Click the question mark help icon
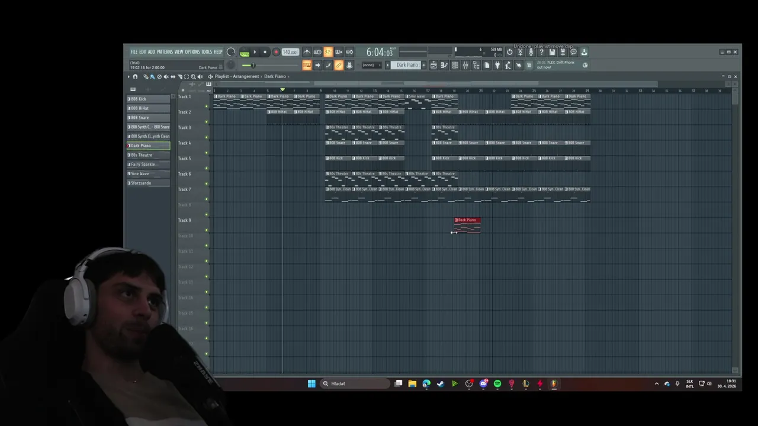This screenshot has height=426, width=758. coord(542,52)
